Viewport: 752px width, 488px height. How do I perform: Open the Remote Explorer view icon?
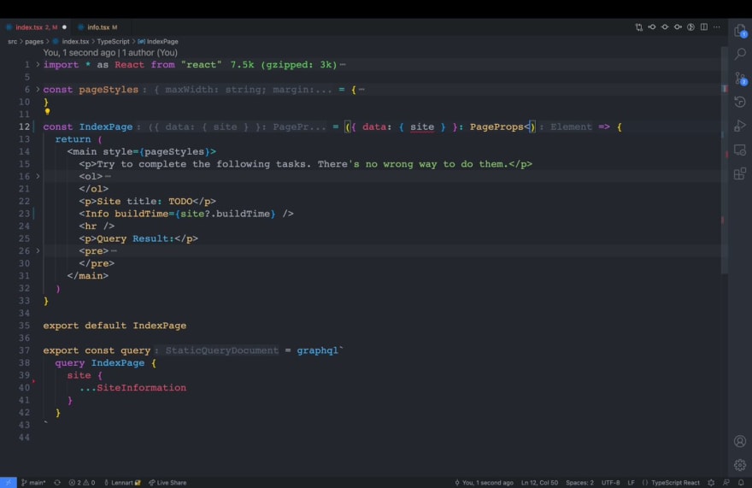click(740, 150)
